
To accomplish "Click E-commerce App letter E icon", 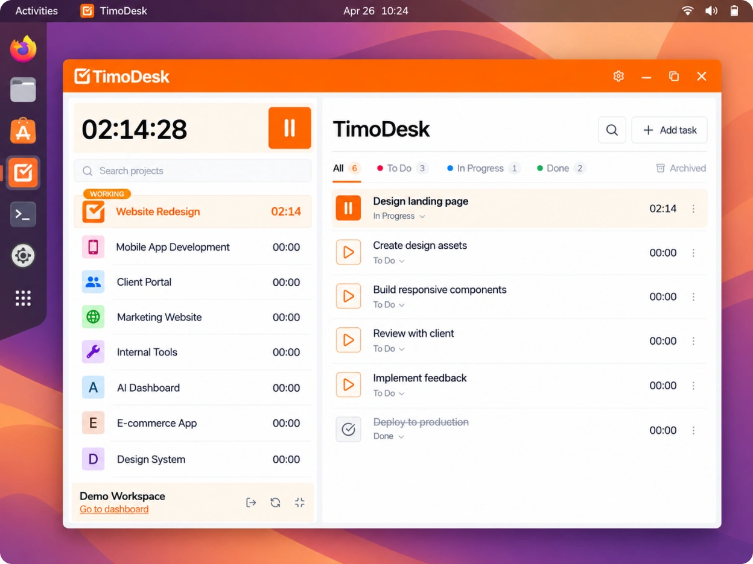I will 94,423.
